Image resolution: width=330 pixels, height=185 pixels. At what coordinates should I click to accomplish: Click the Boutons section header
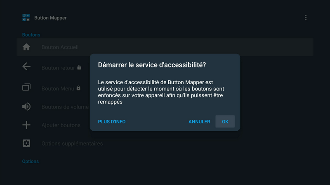coord(31,35)
